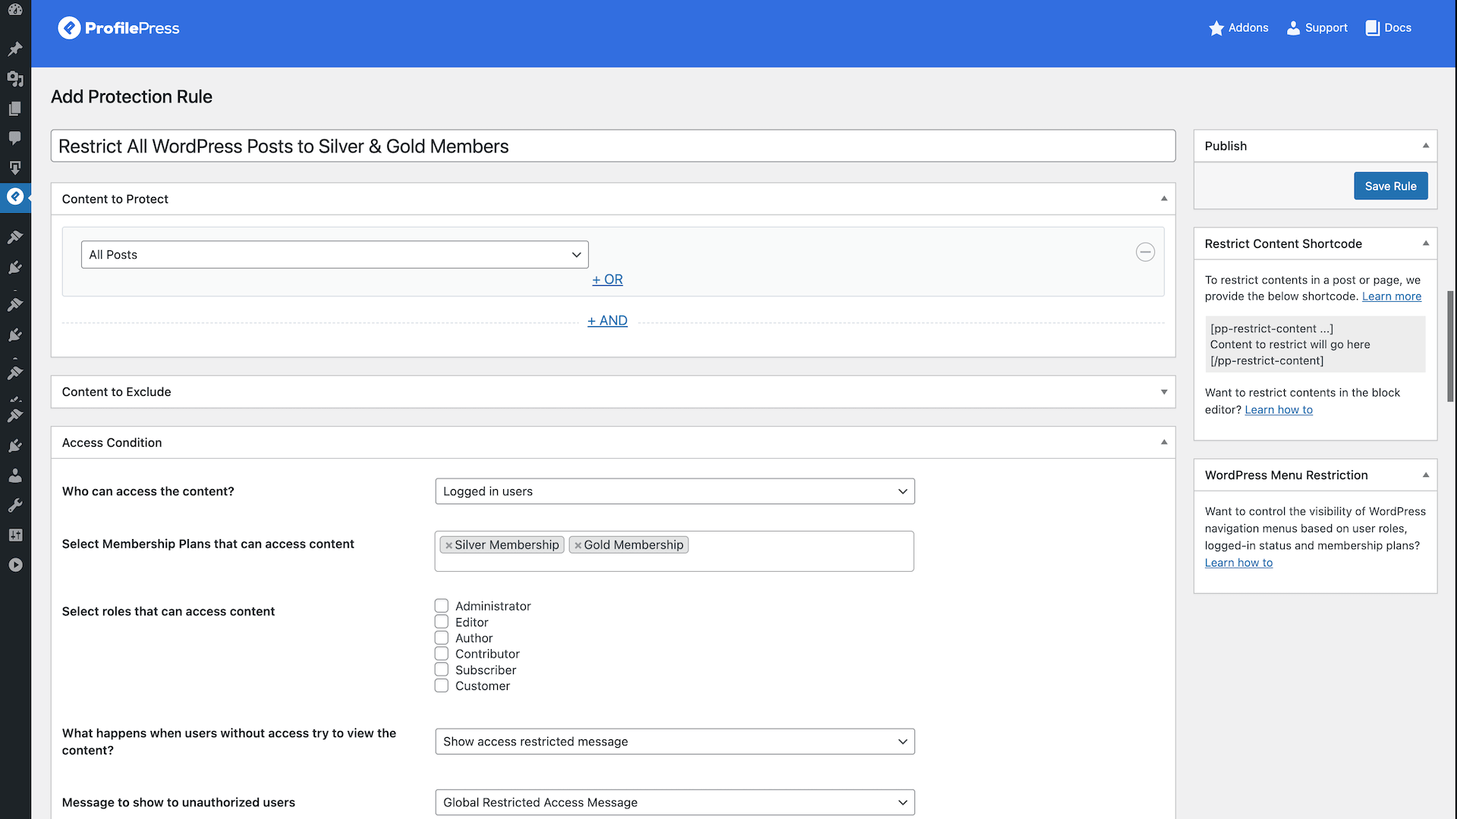This screenshot has height=819, width=1457.
Task: Open the Pages icon in admin sidebar
Action: [x=15, y=108]
